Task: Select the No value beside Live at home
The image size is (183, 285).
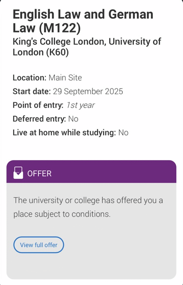Action: point(123,133)
